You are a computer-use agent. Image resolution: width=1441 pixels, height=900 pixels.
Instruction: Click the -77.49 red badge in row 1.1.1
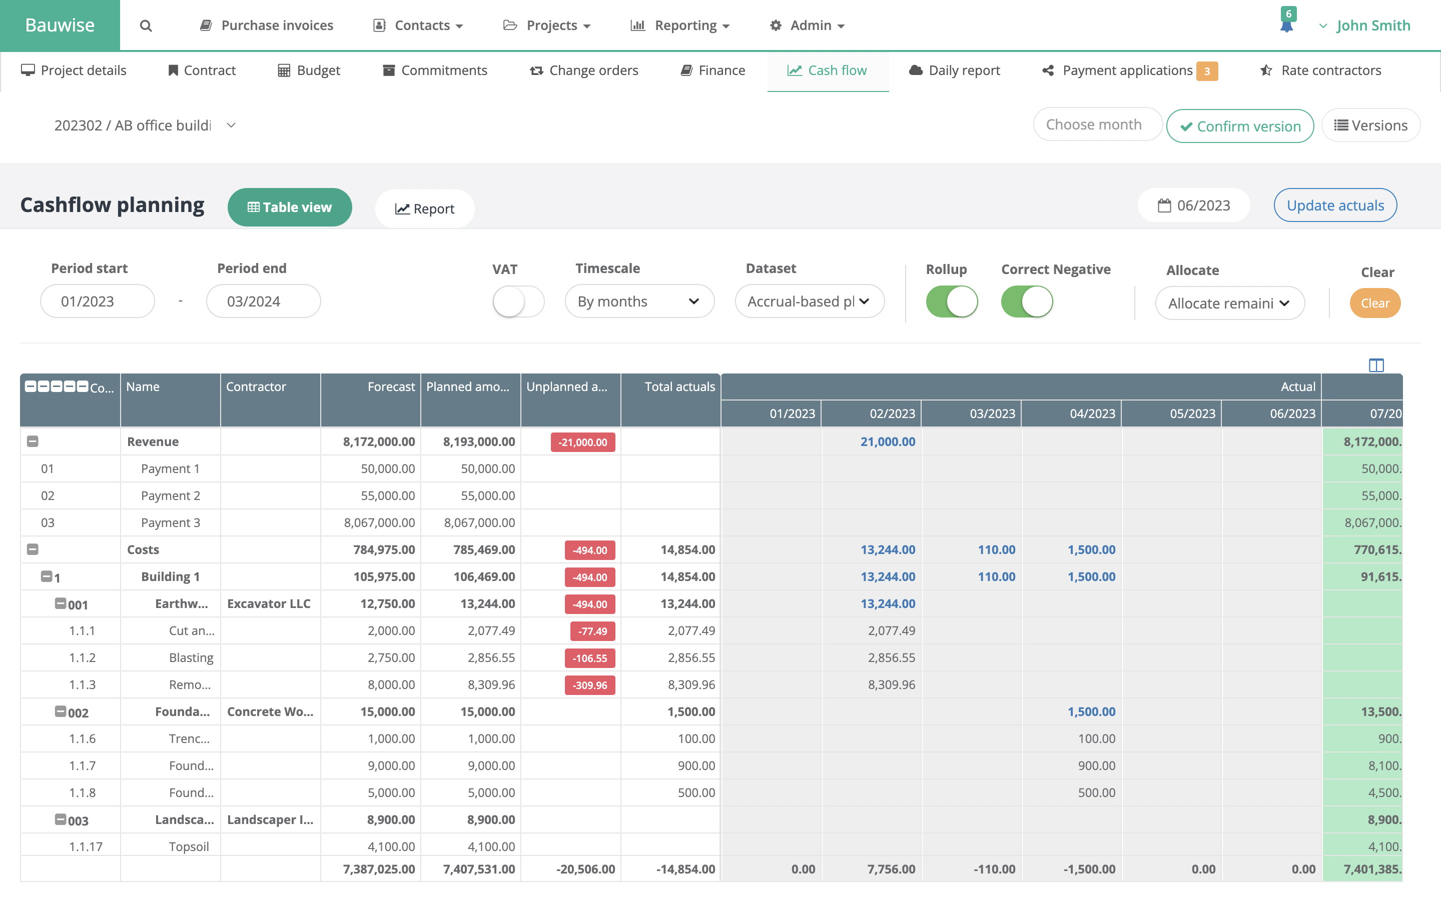click(x=592, y=631)
